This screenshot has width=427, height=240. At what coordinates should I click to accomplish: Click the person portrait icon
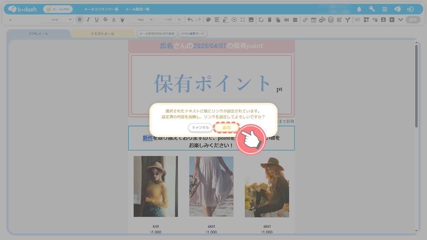point(383,20)
